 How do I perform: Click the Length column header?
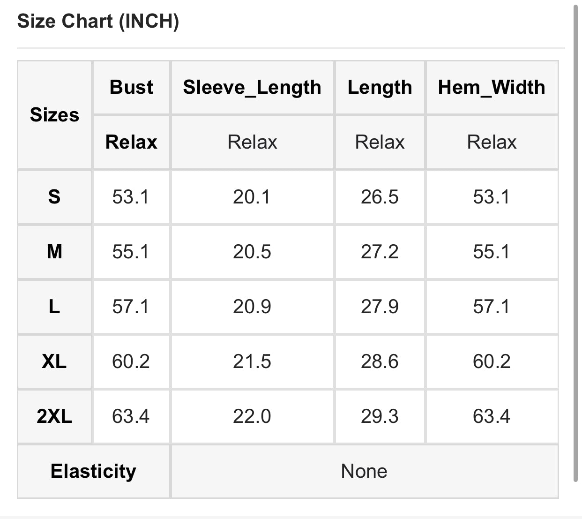(x=380, y=87)
